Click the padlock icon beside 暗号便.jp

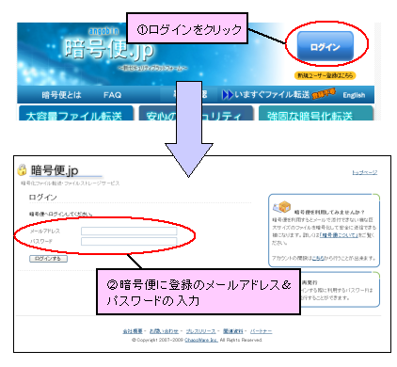click(22, 169)
